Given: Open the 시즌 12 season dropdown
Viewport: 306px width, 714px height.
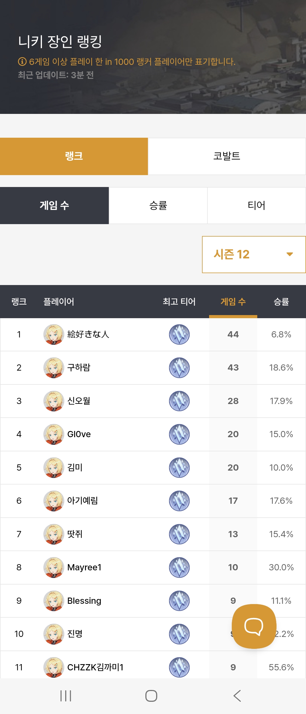Looking at the screenshot, I should [254, 254].
